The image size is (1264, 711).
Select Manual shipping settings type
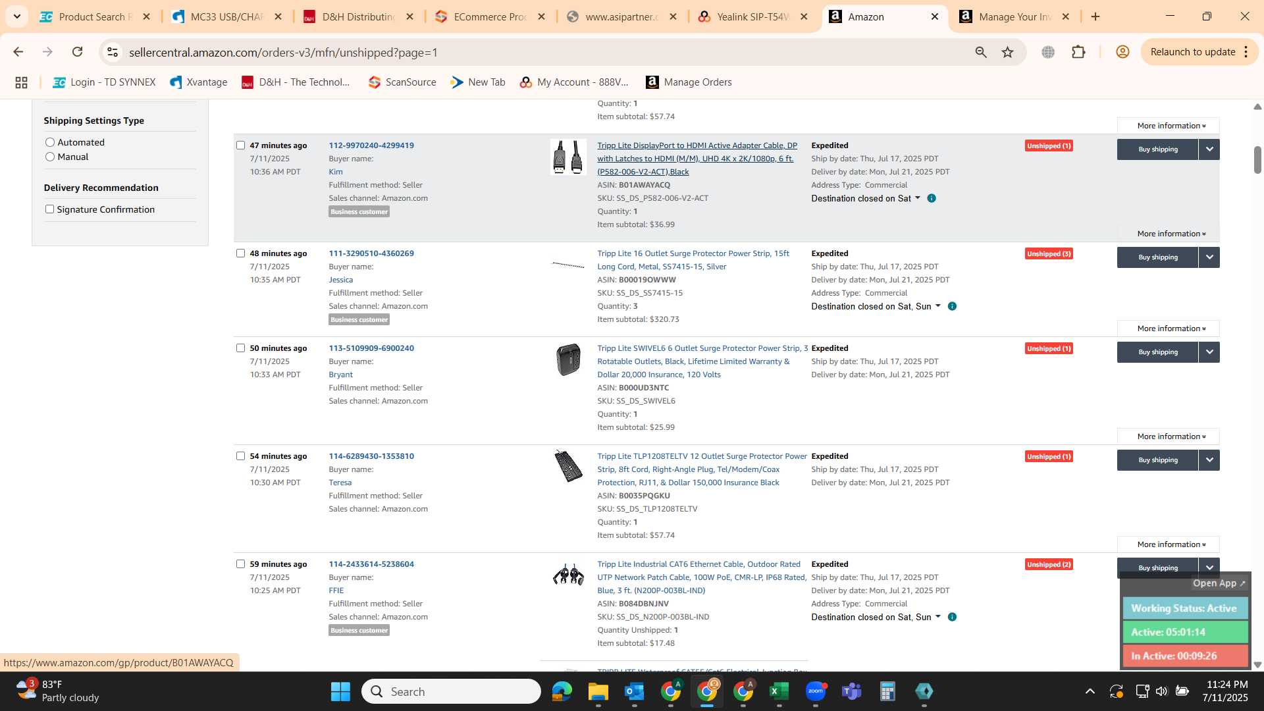click(50, 157)
